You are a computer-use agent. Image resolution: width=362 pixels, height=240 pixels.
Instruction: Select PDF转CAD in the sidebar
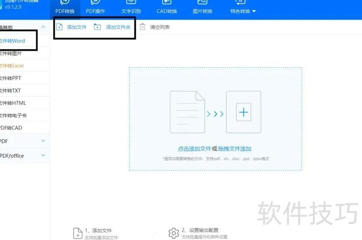pyautogui.click(x=25, y=128)
